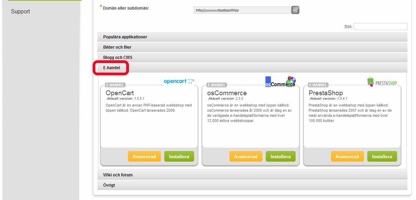416x200 pixels.
Task: Click the Sök search input field
Action: 380,27
